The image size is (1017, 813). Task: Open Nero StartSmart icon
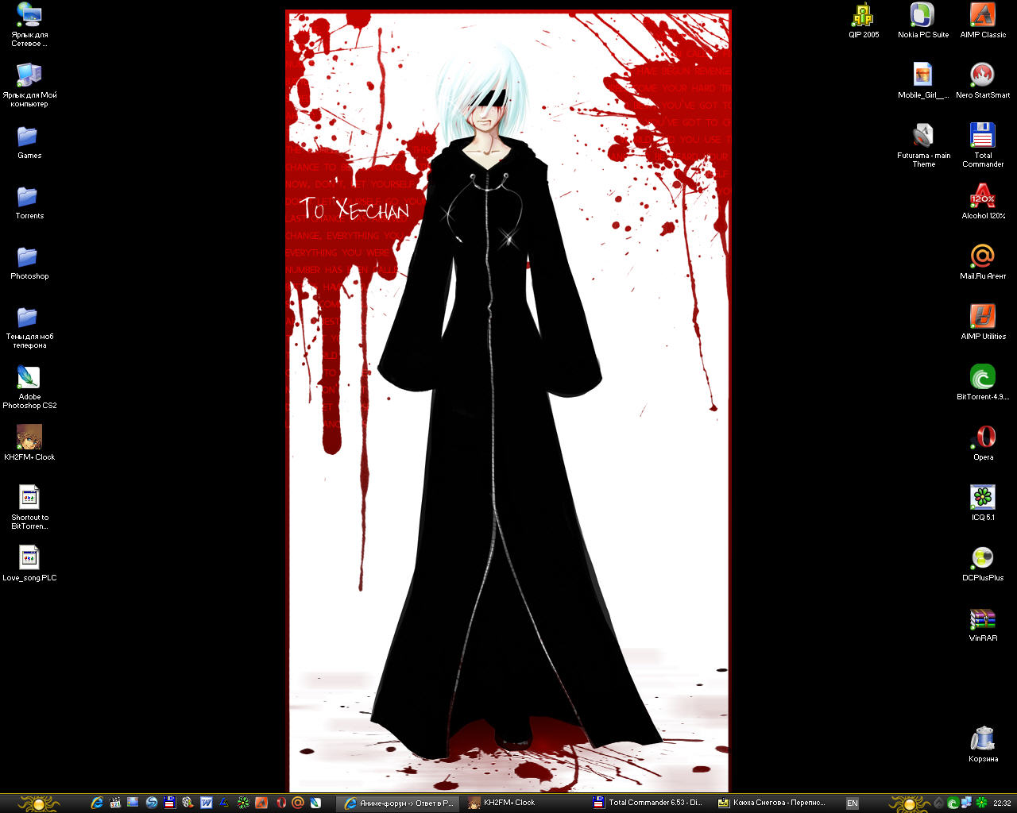click(x=983, y=80)
